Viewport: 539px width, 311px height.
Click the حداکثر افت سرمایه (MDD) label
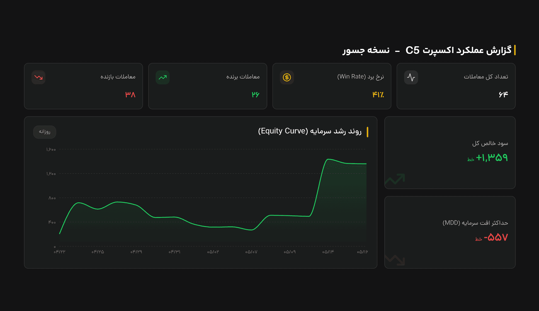pos(475,223)
